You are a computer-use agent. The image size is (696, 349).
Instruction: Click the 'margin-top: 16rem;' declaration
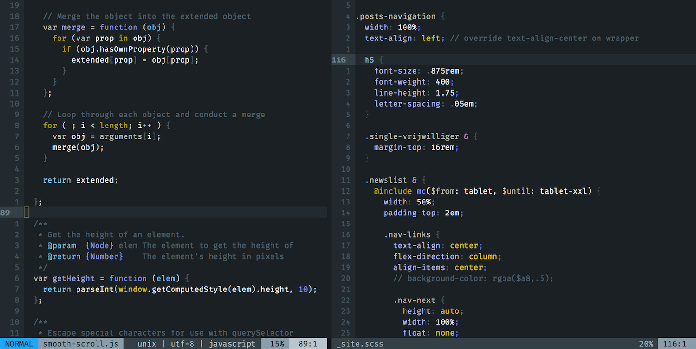(x=417, y=147)
